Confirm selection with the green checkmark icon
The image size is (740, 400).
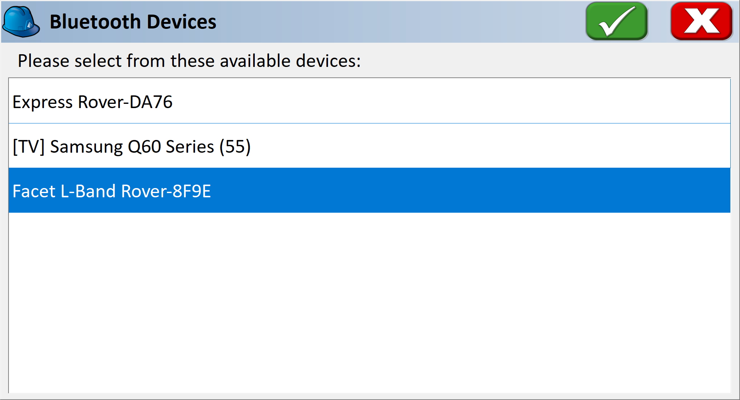(x=616, y=21)
